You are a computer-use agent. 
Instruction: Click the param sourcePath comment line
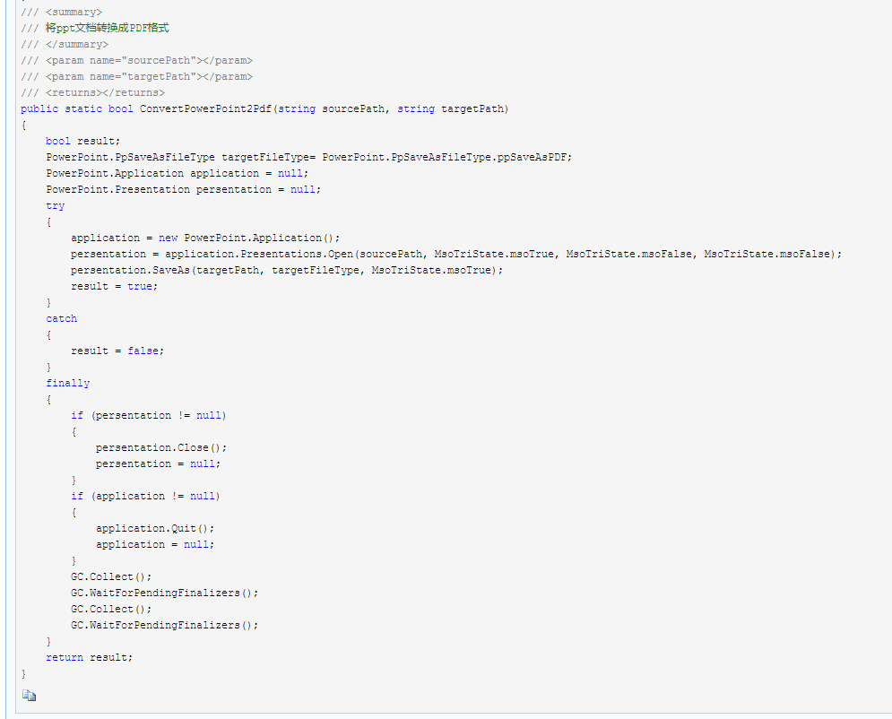click(x=136, y=60)
